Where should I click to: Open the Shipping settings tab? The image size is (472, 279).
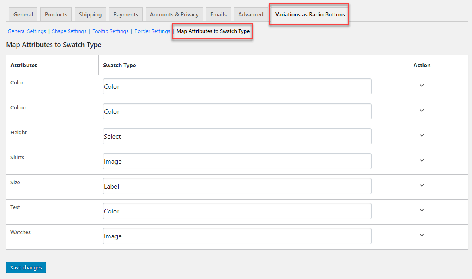(90, 14)
